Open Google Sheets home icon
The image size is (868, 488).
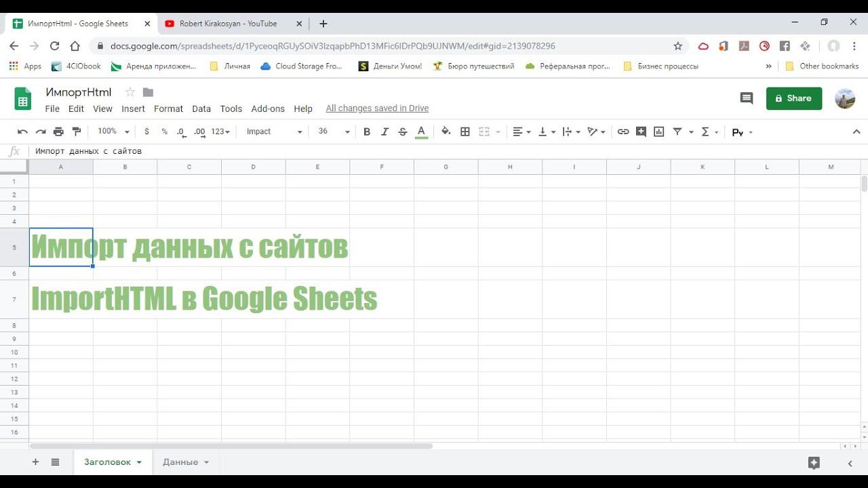pos(23,99)
